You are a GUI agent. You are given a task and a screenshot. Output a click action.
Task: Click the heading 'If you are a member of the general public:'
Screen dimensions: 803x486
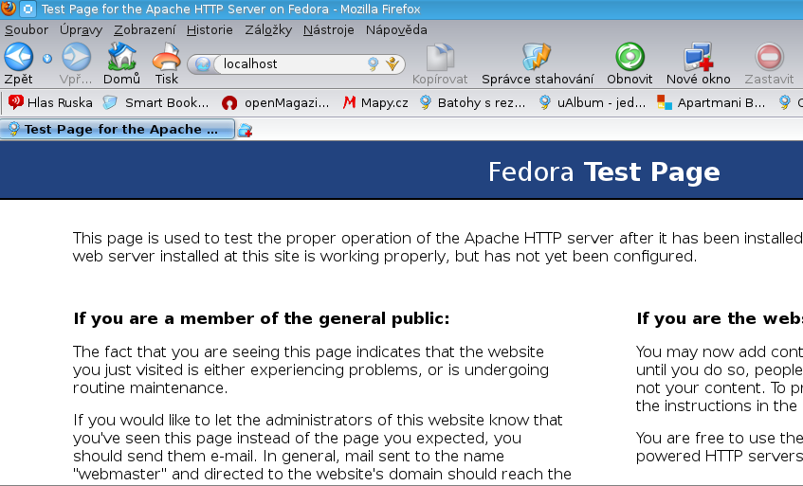[x=262, y=318]
